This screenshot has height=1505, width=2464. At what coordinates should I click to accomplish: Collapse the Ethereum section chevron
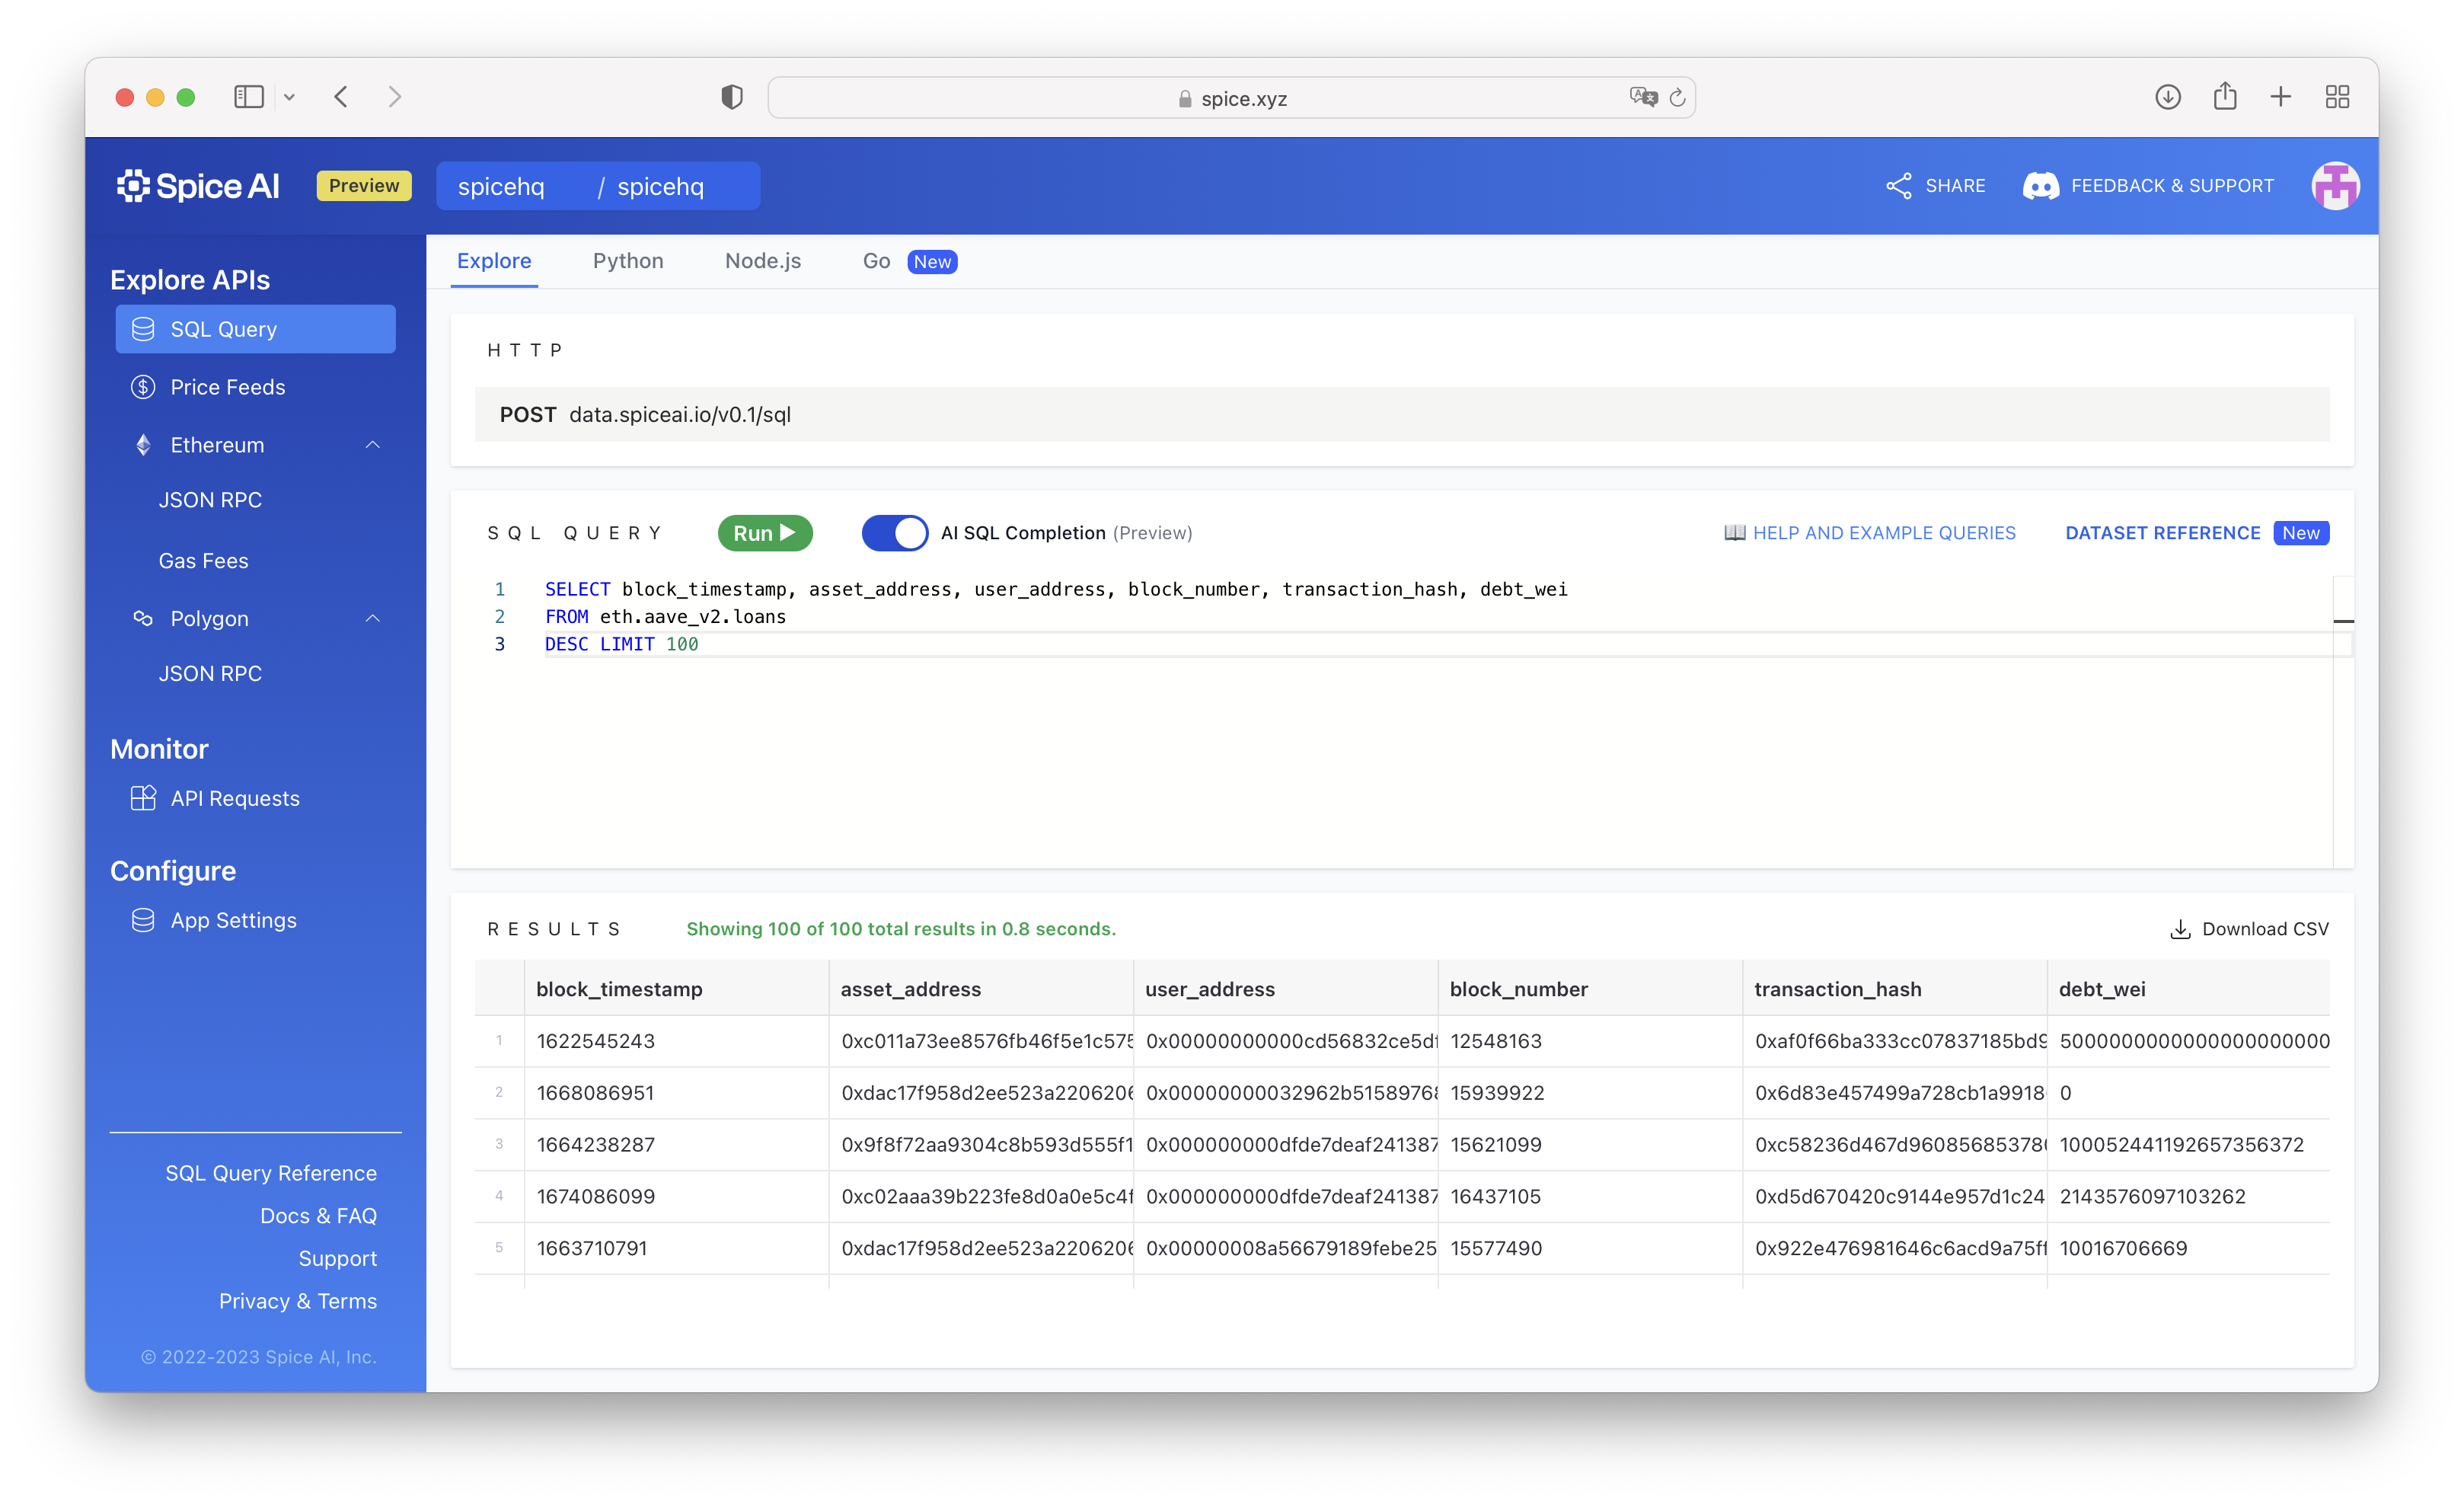[373, 445]
